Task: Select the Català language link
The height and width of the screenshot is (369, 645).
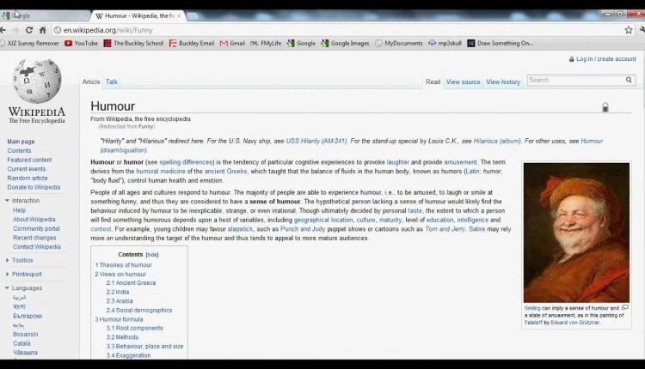Action: pyautogui.click(x=21, y=343)
